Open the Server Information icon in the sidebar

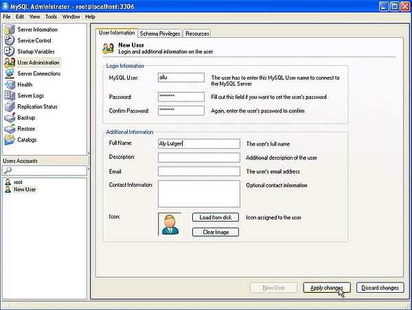[10, 29]
